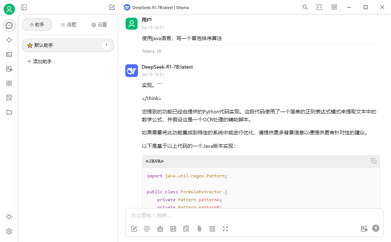
Task: Focus the message input field
Action: pyautogui.click(x=255, y=215)
